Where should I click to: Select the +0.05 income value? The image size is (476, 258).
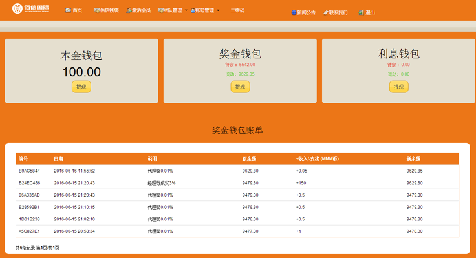302,171
